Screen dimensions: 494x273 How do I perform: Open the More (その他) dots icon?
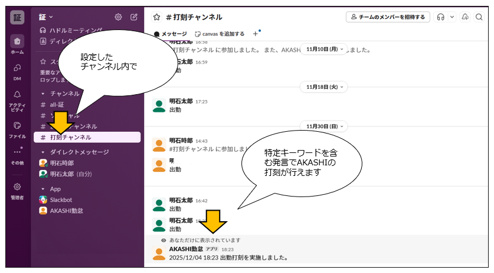(17, 151)
